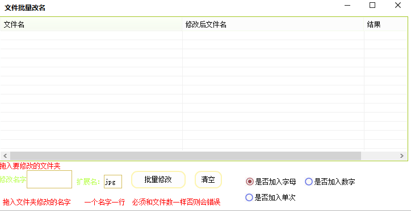The image size is (411, 211).
Task: Close the 文件批量改名 window
Action: point(398,6)
